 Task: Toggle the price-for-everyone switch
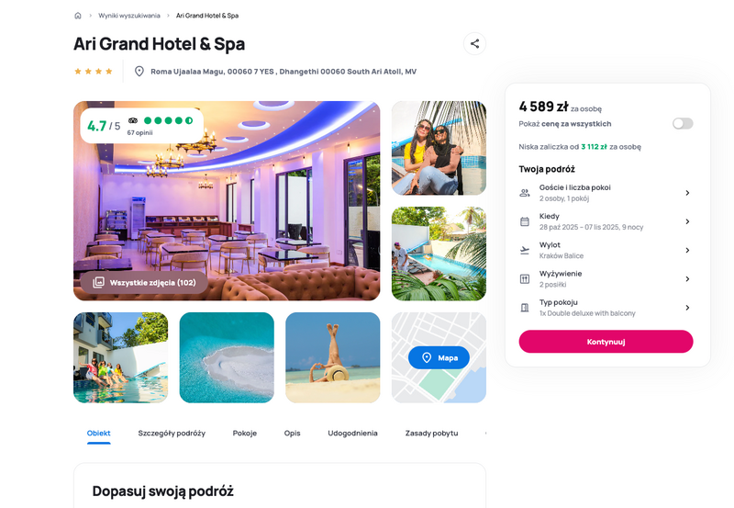coord(683,123)
